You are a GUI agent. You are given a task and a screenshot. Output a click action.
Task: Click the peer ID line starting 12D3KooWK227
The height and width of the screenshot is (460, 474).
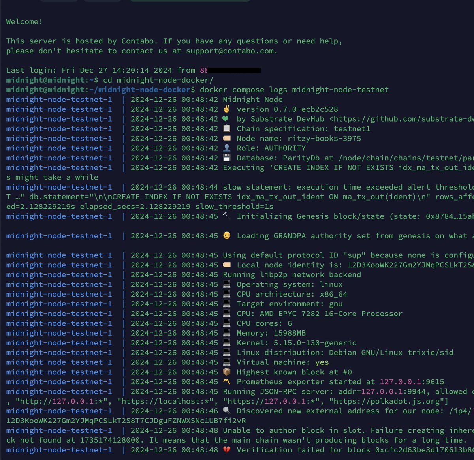pyautogui.click(x=126, y=421)
